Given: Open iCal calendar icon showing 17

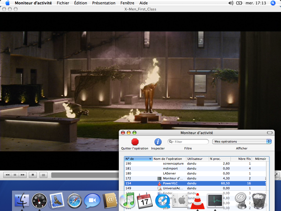Looking at the screenshot, I should (x=145, y=201).
